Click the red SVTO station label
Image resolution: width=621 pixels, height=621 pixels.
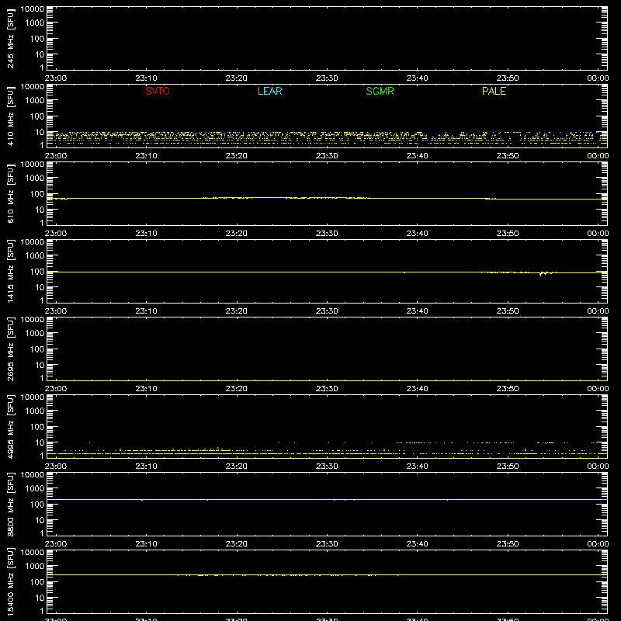(x=158, y=91)
